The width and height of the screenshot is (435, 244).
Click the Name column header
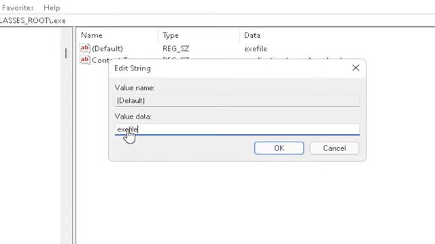coord(92,35)
